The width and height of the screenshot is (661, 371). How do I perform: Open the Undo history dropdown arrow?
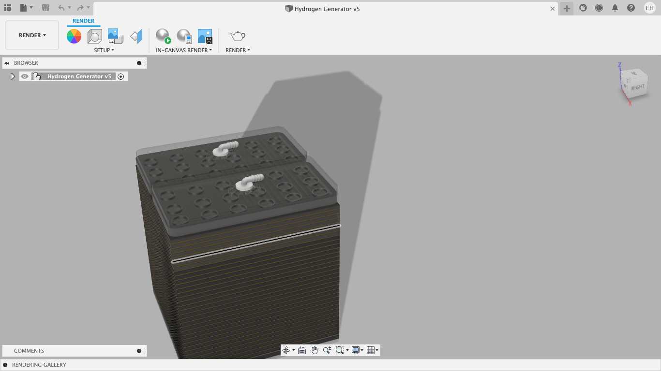tap(69, 8)
